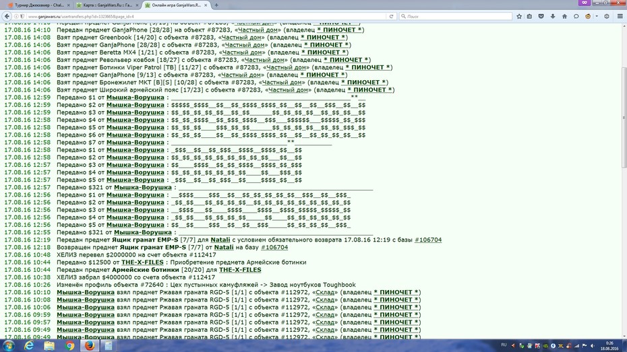Bookmark this page with the star icon
The image size is (627, 352).
click(x=519, y=16)
